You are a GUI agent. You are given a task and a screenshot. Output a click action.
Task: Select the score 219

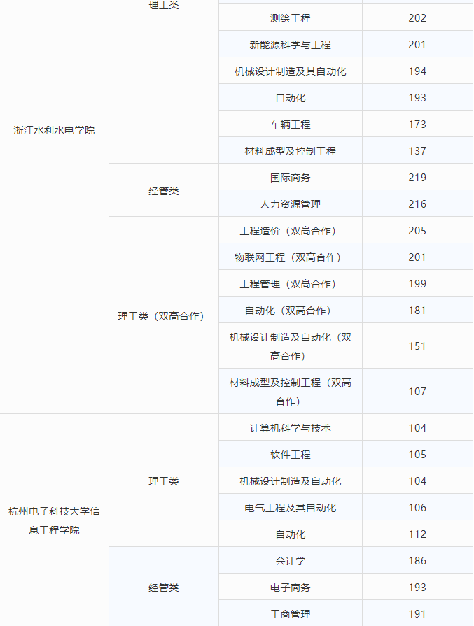[417, 178]
